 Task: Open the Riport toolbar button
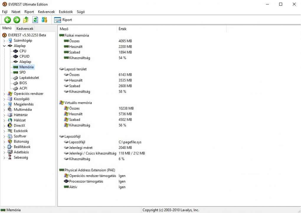63,20
